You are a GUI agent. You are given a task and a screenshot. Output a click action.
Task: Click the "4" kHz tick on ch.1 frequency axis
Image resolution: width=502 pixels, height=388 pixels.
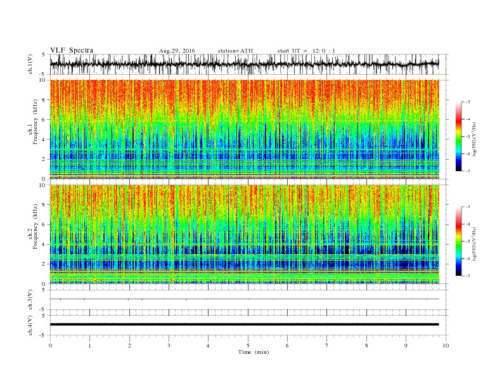tap(44, 139)
